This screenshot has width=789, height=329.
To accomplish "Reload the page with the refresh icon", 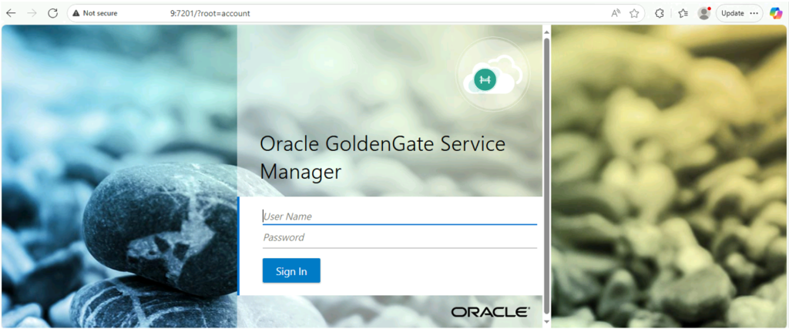I will click(53, 13).
